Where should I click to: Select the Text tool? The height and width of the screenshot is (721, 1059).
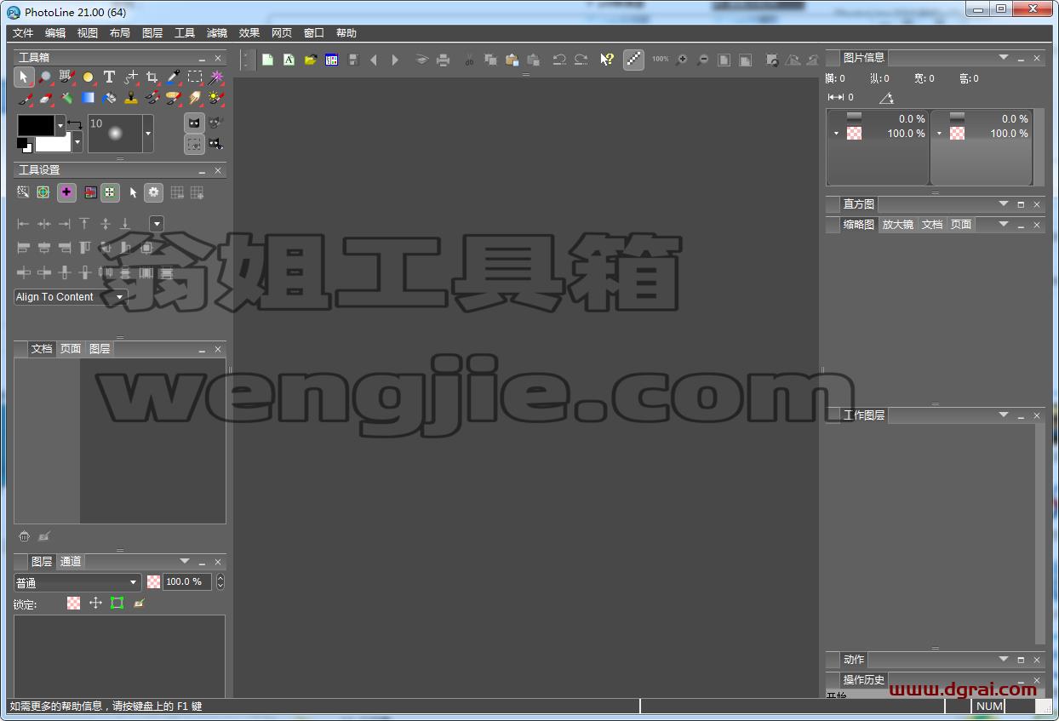point(109,77)
